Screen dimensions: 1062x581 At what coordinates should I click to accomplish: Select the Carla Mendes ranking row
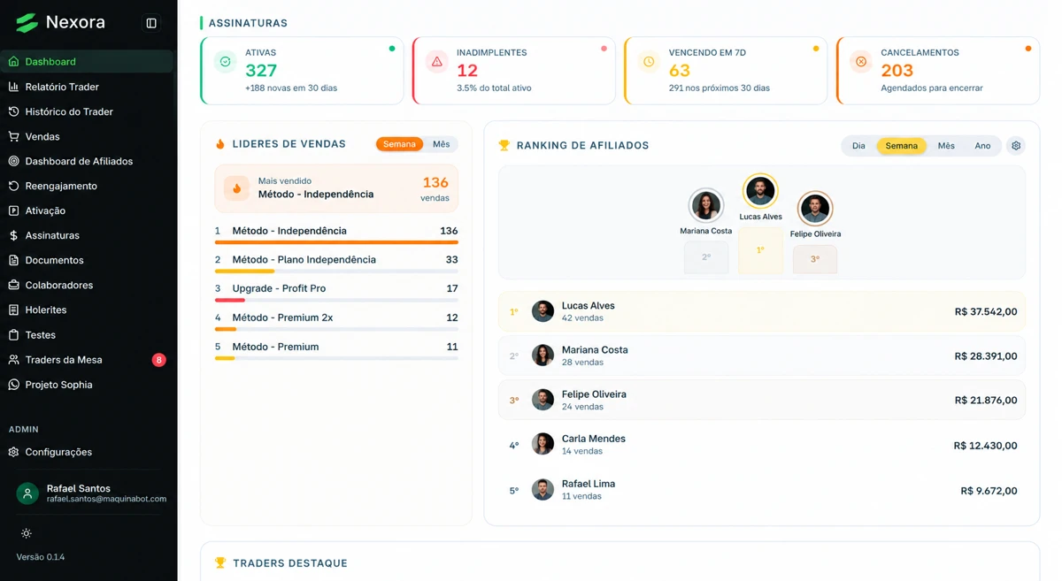(762, 445)
